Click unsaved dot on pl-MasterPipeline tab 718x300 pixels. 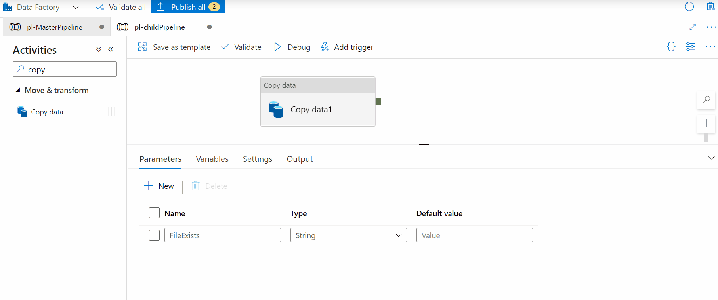coord(102,27)
